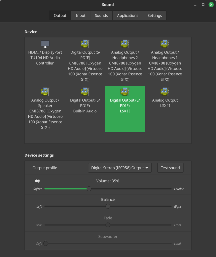Pick the Analog Output / Speaker device icon

[45, 92]
